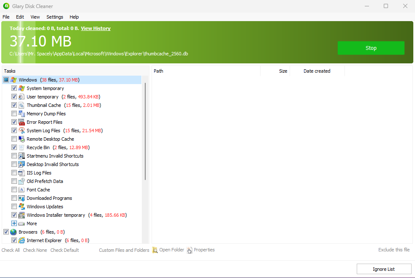Click the Windows Updates icon
The width and height of the screenshot is (415, 278).
pos(22,207)
